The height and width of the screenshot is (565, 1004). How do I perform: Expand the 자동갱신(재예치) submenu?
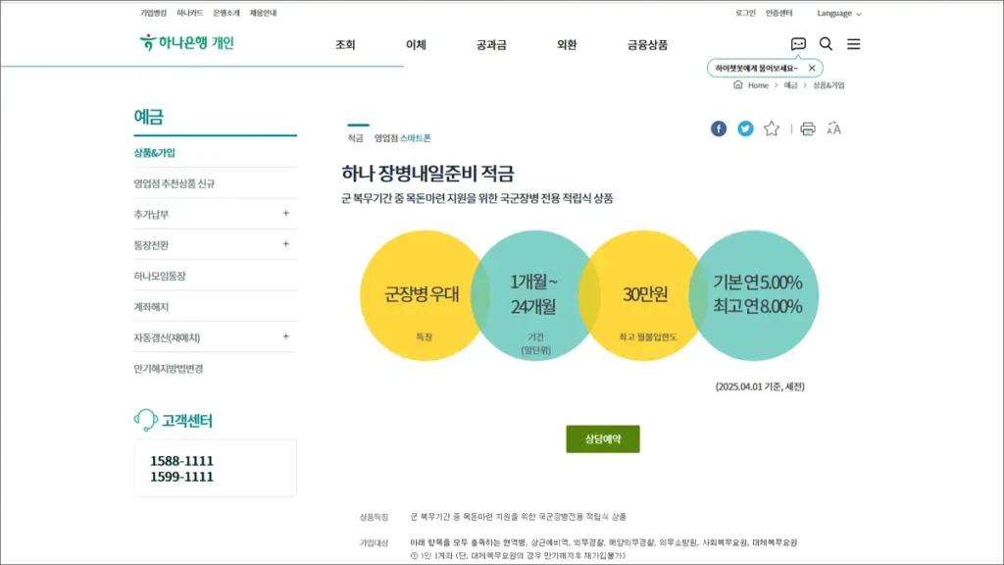point(285,336)
